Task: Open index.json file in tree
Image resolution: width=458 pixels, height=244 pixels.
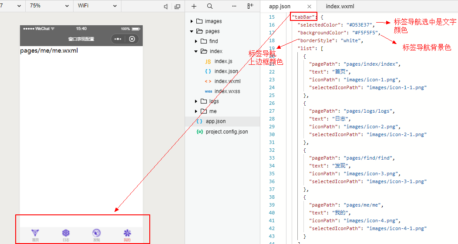Action: point(226,71)
